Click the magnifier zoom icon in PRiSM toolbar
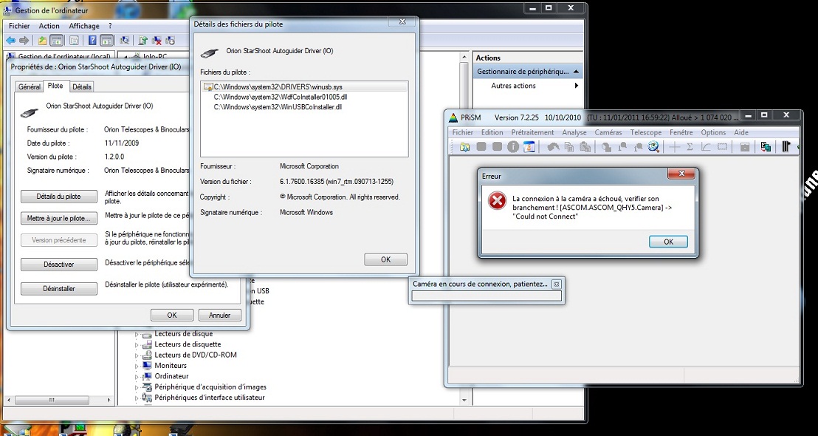The image size is (818, 436). [x=653, y=147]
